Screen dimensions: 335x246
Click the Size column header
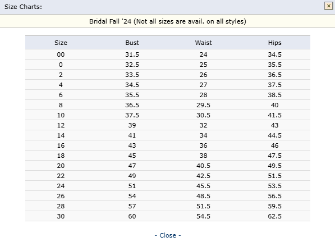(x=61, y=43)
